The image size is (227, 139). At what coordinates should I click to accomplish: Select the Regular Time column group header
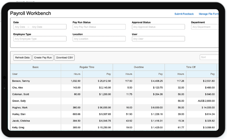[x=87, y=67]
